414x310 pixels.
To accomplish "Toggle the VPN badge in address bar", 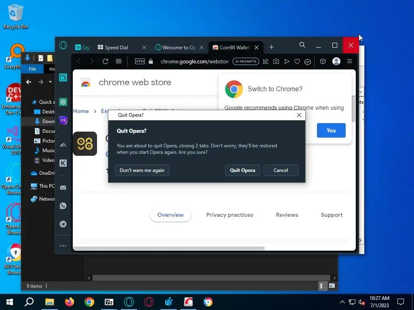I will pos(139,61).
